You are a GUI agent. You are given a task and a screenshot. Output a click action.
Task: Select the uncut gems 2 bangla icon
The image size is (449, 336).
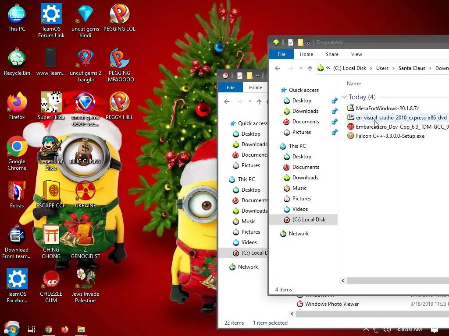click(86, 66)
